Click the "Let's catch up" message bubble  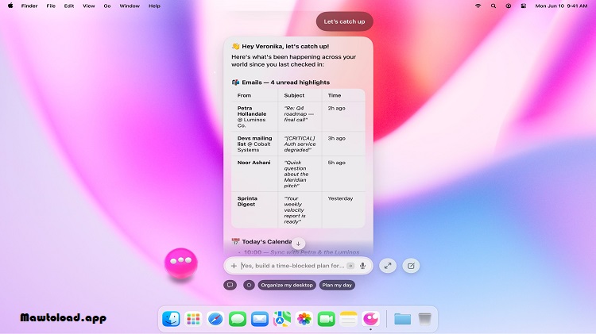click(x=344, y=21)
